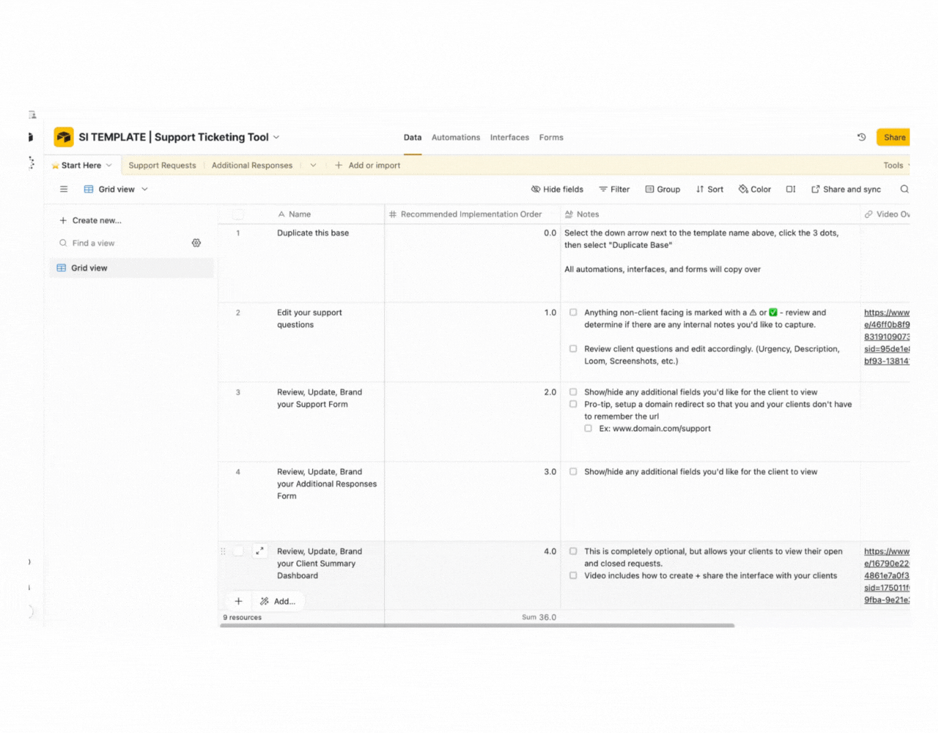Screen dimensions: 938x733
Task: Open the Color option
Action: point(755,189)
